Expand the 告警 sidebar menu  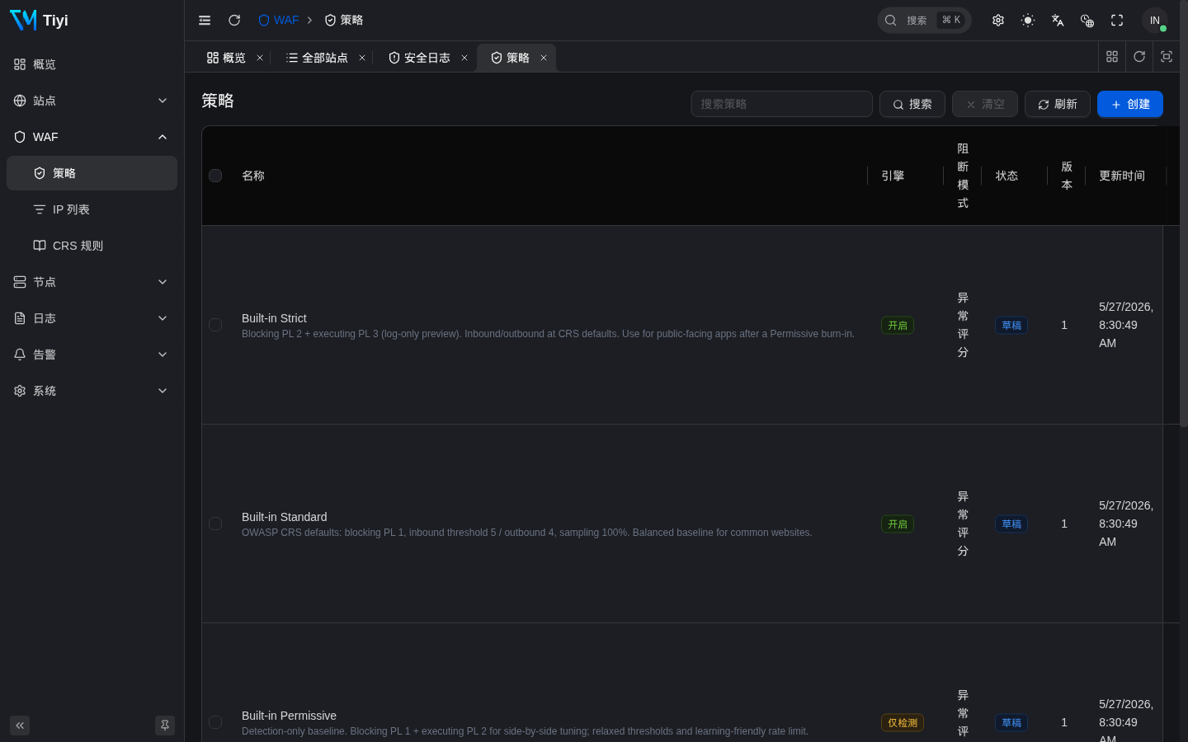(92, 355)
